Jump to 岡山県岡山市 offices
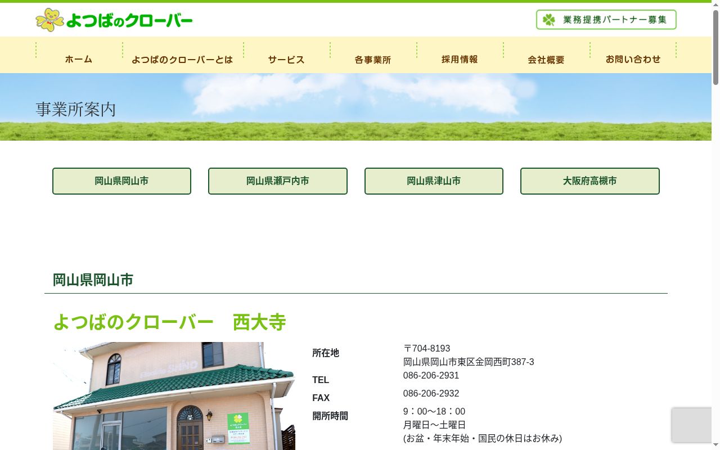 (x=121, y=181)
